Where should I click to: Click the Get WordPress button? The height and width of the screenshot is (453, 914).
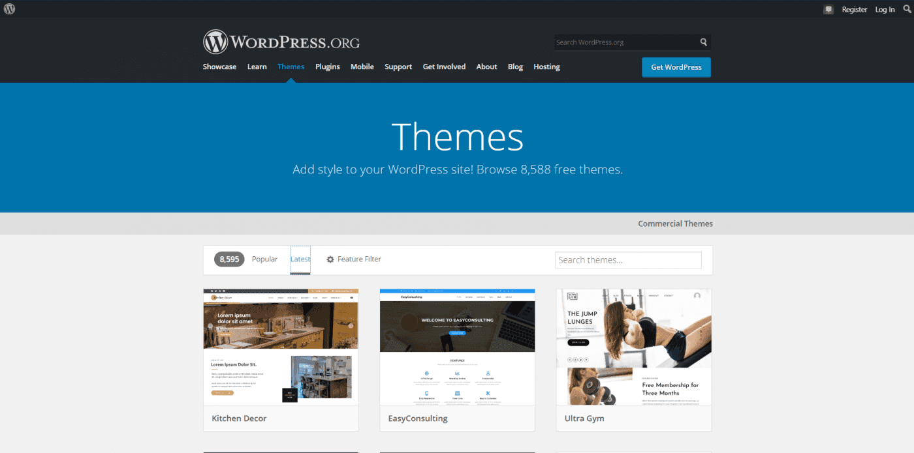(676, 67)
